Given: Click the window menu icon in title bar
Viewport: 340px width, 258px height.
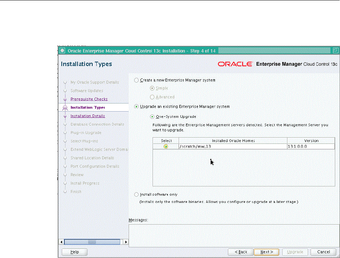Looking at the screenshot, I should coord(62,51).
